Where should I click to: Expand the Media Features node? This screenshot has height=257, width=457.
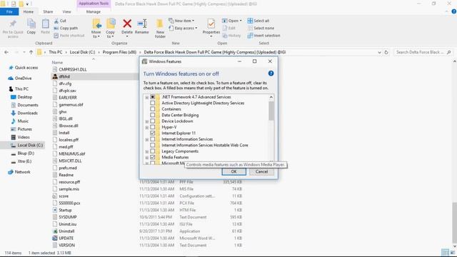coord(147,158)
